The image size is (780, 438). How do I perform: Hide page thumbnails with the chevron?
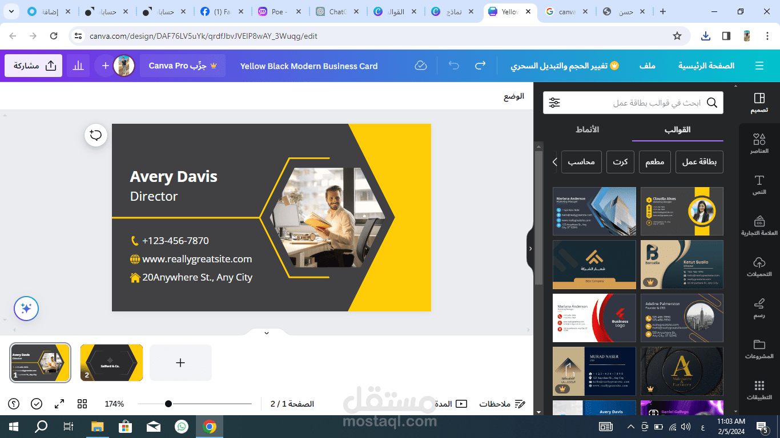(x=267, y=332)
